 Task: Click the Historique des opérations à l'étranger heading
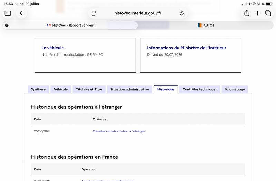click(76, 107)
